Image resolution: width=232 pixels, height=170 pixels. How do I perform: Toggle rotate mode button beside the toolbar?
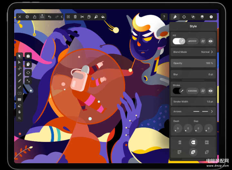pos(28,72)
